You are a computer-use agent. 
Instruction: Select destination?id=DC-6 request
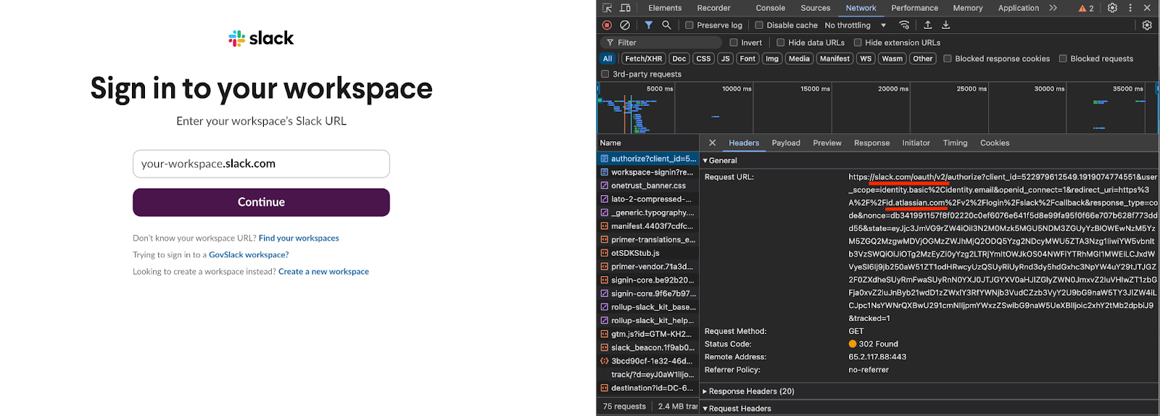[x=648, y=388]
